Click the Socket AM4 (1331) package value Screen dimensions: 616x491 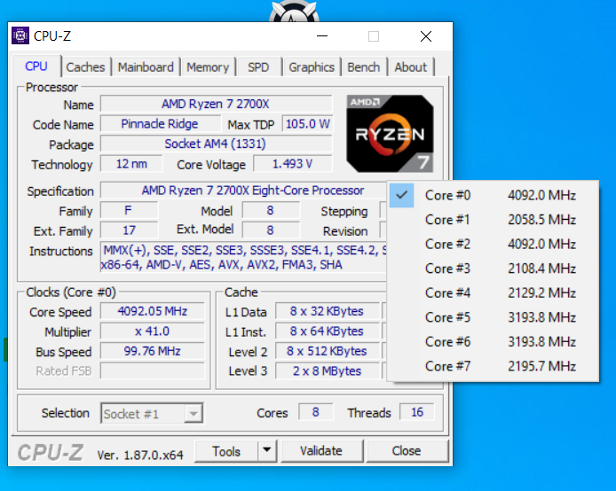pyautogui.click(x=216, y=144)
